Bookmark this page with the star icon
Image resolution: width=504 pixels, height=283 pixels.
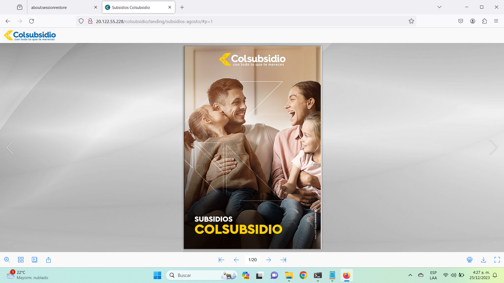point(411,21)
